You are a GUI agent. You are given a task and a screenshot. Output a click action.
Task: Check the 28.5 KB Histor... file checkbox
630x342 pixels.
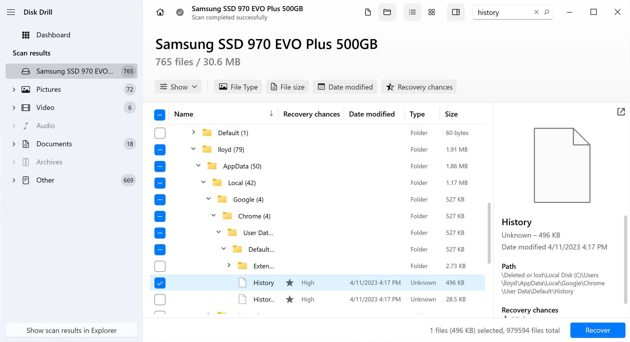coord(160,299)
